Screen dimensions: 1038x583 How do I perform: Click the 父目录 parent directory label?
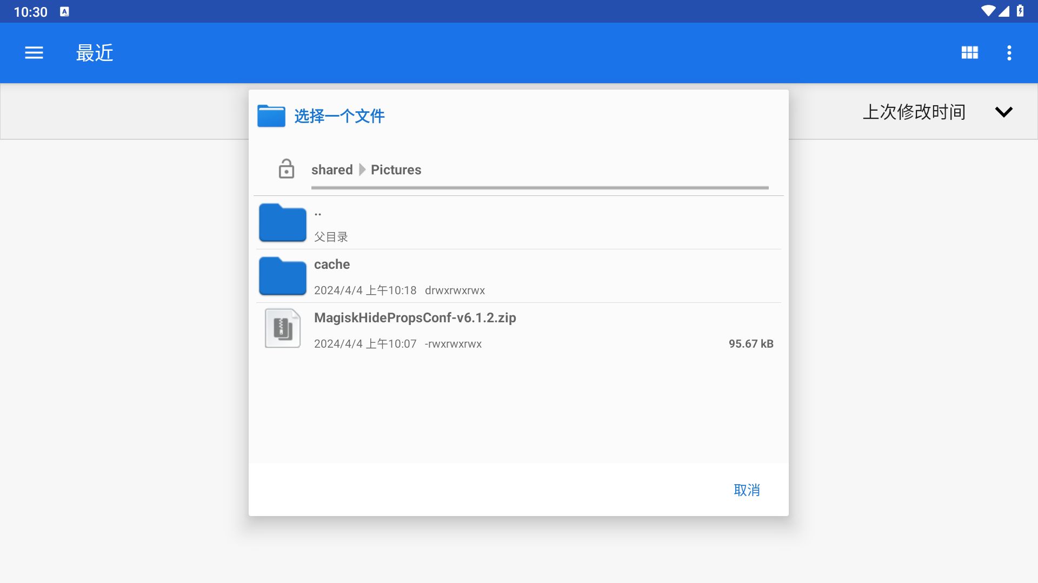coord(331,237)
